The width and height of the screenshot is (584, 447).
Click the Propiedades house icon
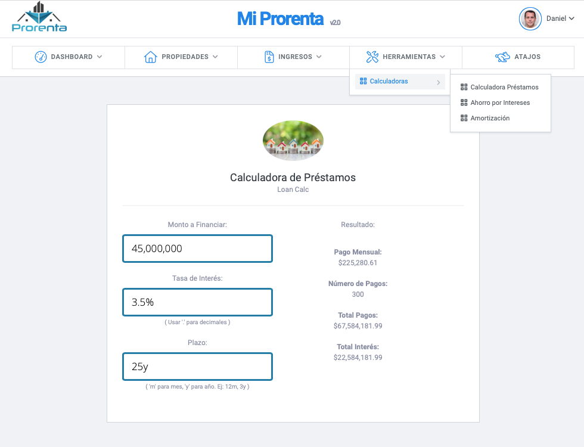coord(150,57)
